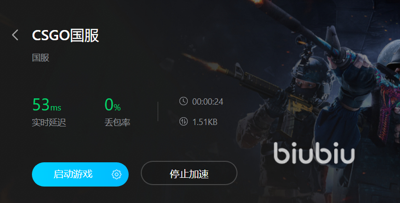This screenshot has width=400, height=203.
Task: Click the green 0% packet loss value
Action: 113,105
